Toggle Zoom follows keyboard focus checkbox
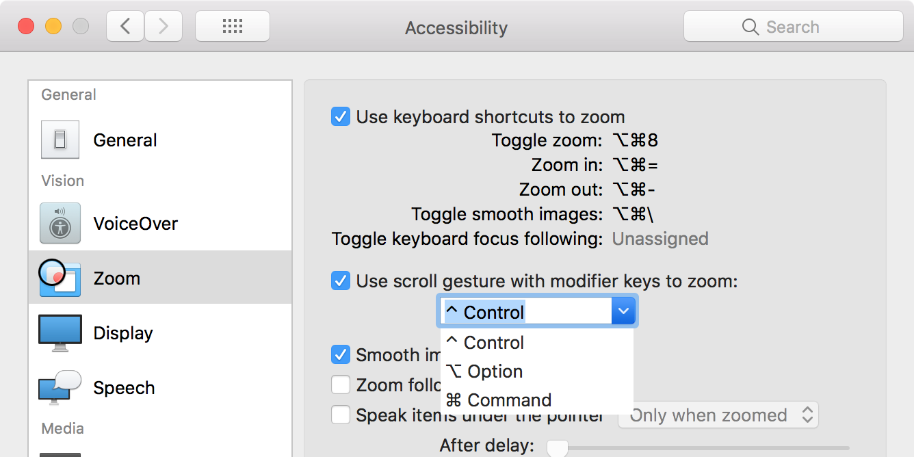The width and height of the screenshot is (914, 457). click(x=340, y=384)
